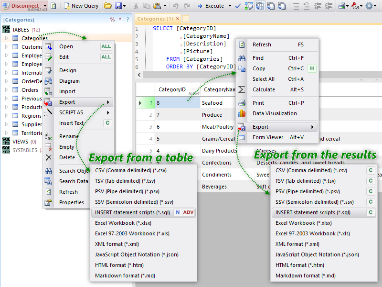382x287 pixels.
Task: Click the execution plan icon after the checkmark
Action: point(248,6)
